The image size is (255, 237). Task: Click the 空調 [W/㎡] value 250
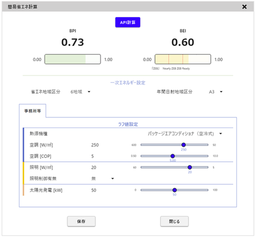click(95, 145)
